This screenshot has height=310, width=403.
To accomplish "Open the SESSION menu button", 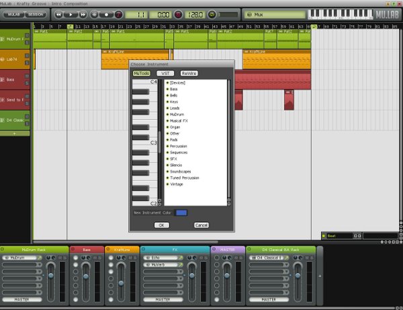I will coord(36,15).
